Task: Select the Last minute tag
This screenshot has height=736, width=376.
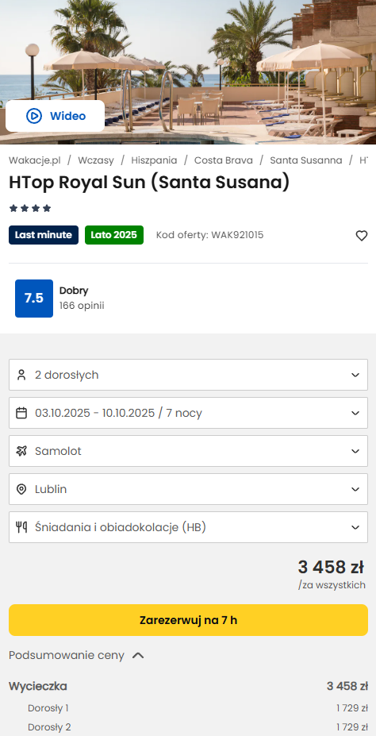Action: [x=44, y=235]
